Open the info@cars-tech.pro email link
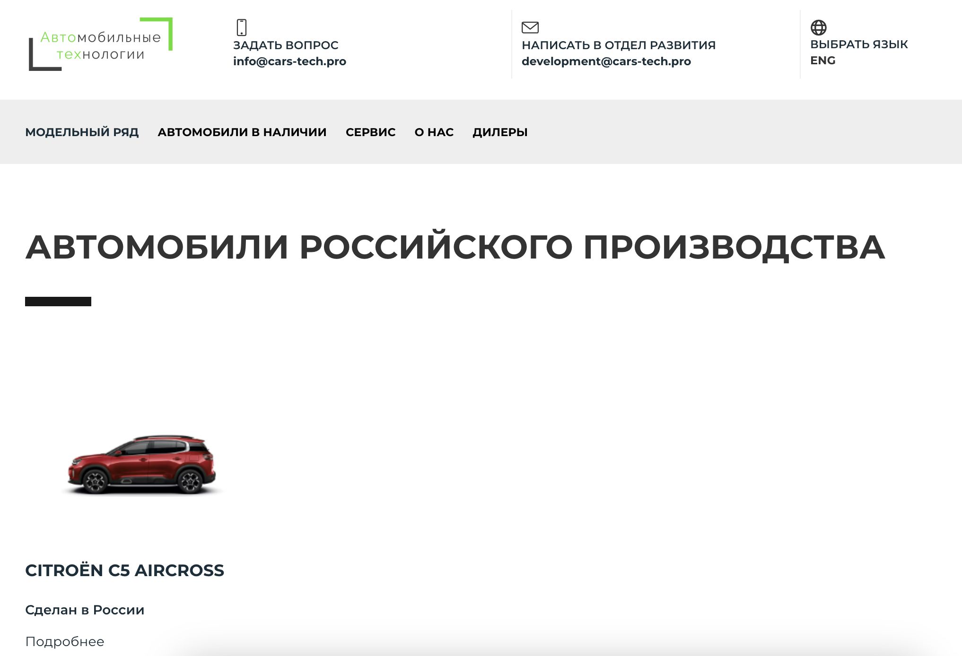 289,61
